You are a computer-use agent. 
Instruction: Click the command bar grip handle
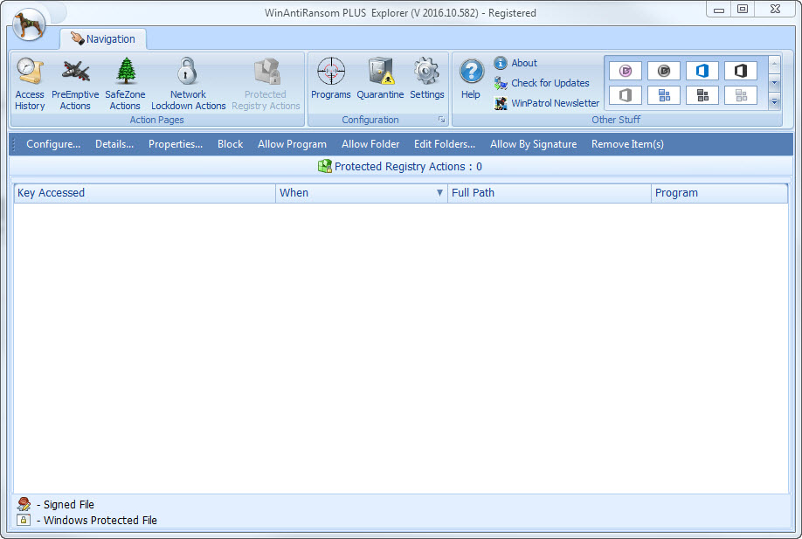pos(14,144)
